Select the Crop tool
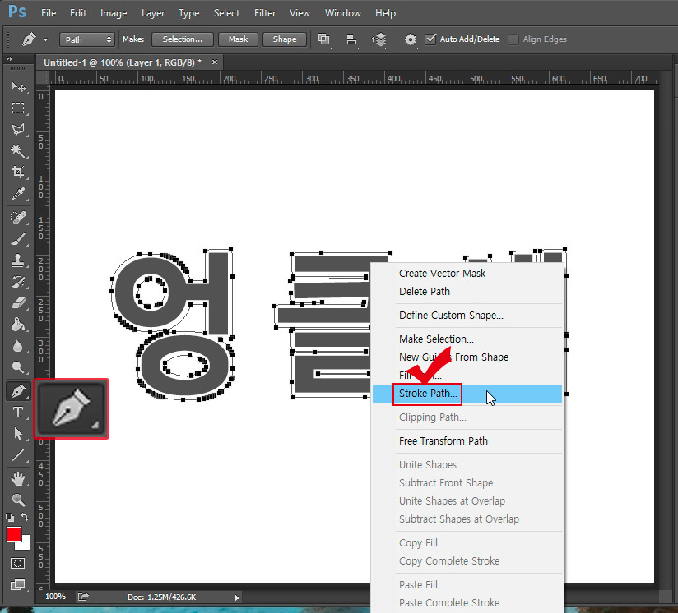The image size is (678, 613). pyautogui.click(x=18, y=173)
